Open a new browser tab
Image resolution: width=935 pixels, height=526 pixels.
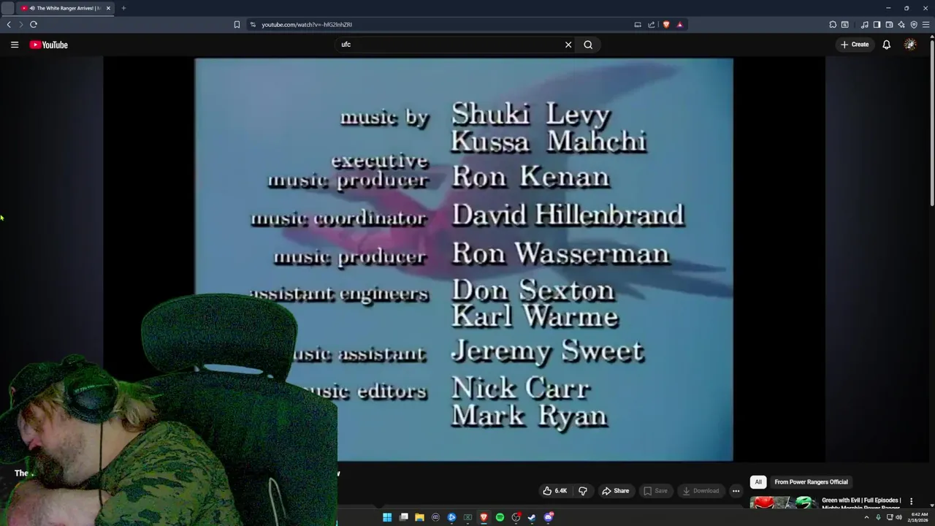click(123, 8)
